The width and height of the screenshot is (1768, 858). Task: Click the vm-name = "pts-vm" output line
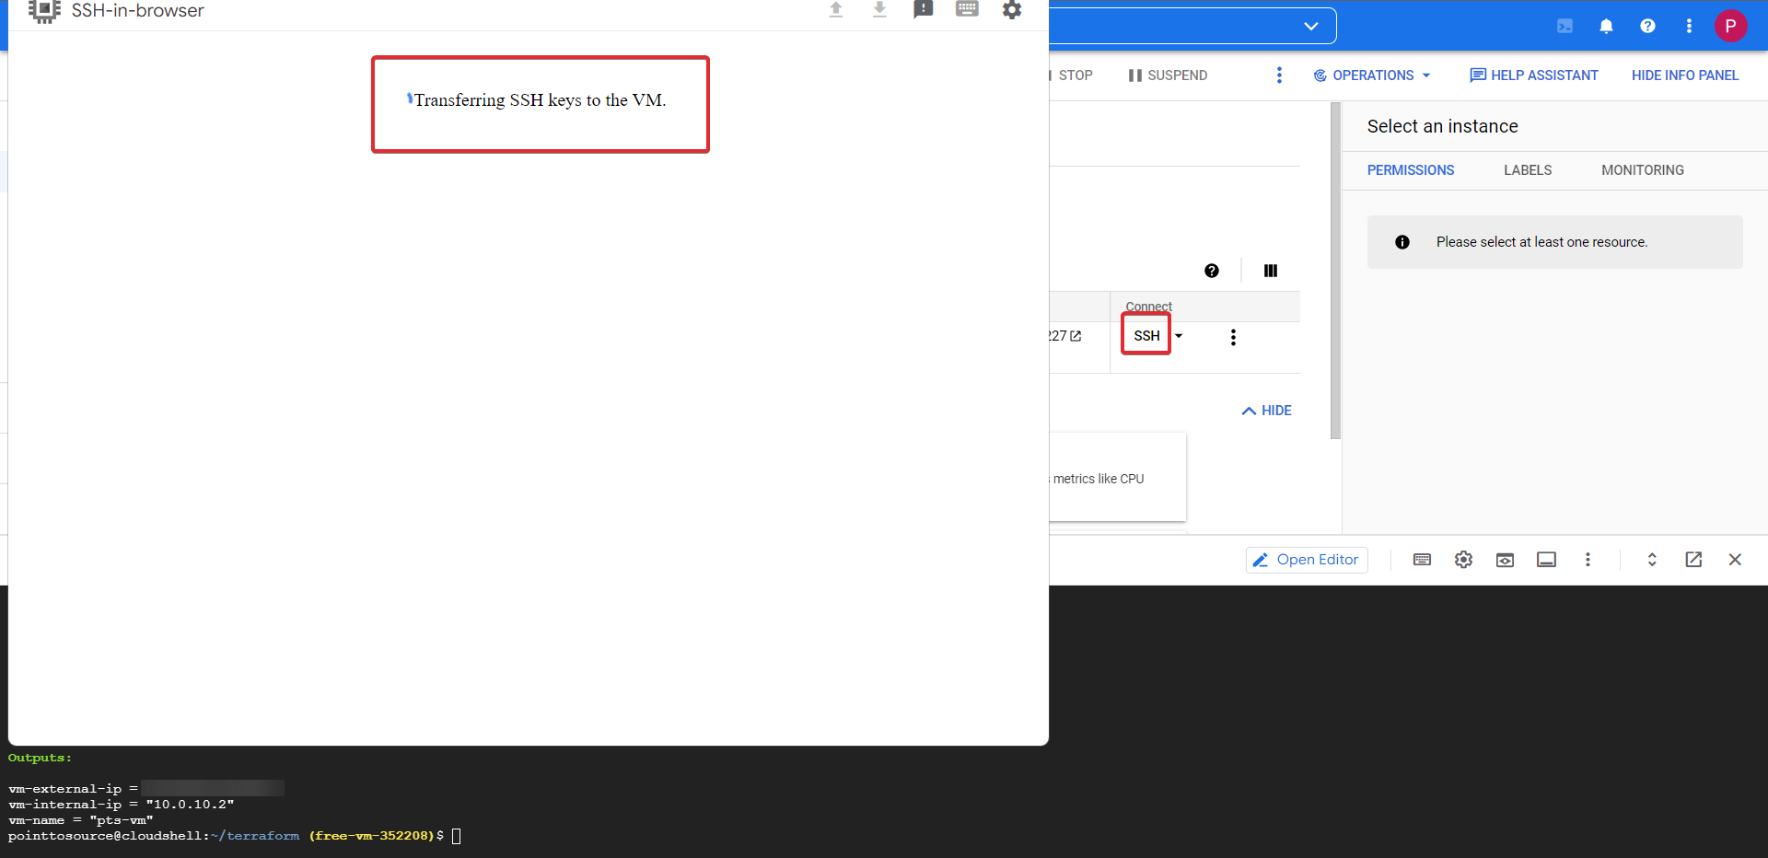click(x=81, y=820)
